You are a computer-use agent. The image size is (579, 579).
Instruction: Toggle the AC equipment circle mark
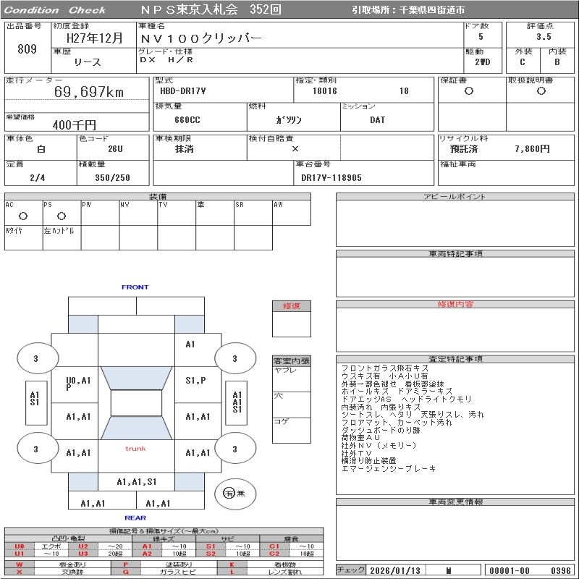point(23,216)
